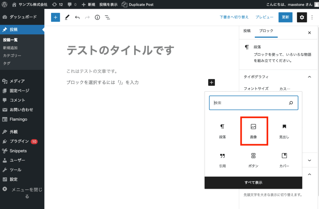Toggle the settings sidebar with gear icon

click(302, 17)
